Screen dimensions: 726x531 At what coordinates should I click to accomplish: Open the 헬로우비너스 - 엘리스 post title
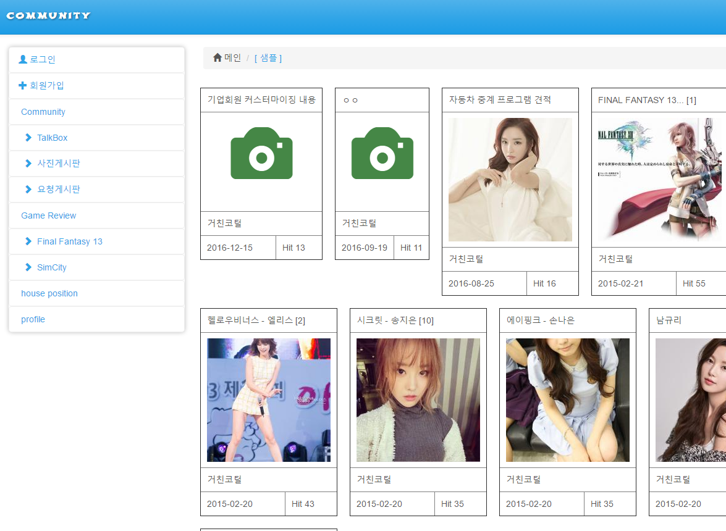[x=256, y=320]
